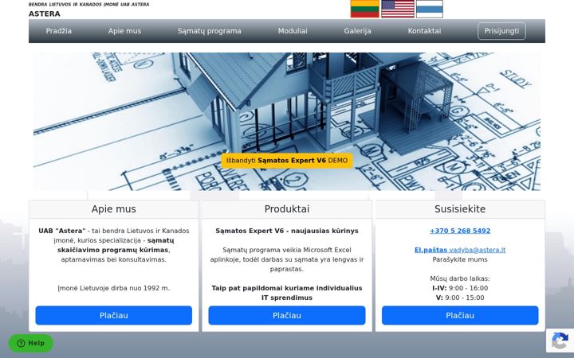Click Plačiau under Susisiekite card
The height and width of the screenshot is (358, 574).
460,315
